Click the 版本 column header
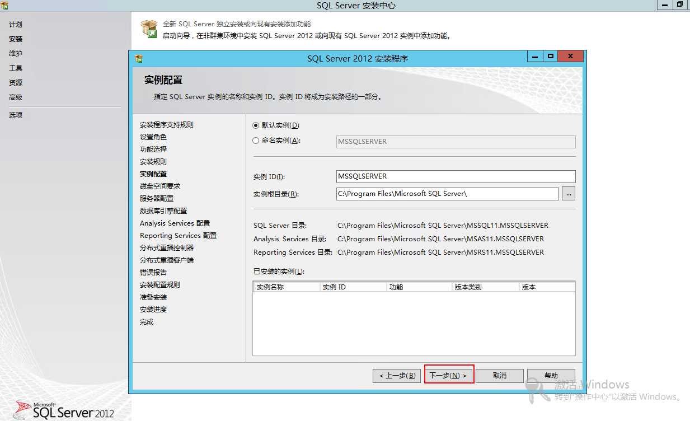Image resolution: width=690 pixels, height=421 pixels. (547, 287)
